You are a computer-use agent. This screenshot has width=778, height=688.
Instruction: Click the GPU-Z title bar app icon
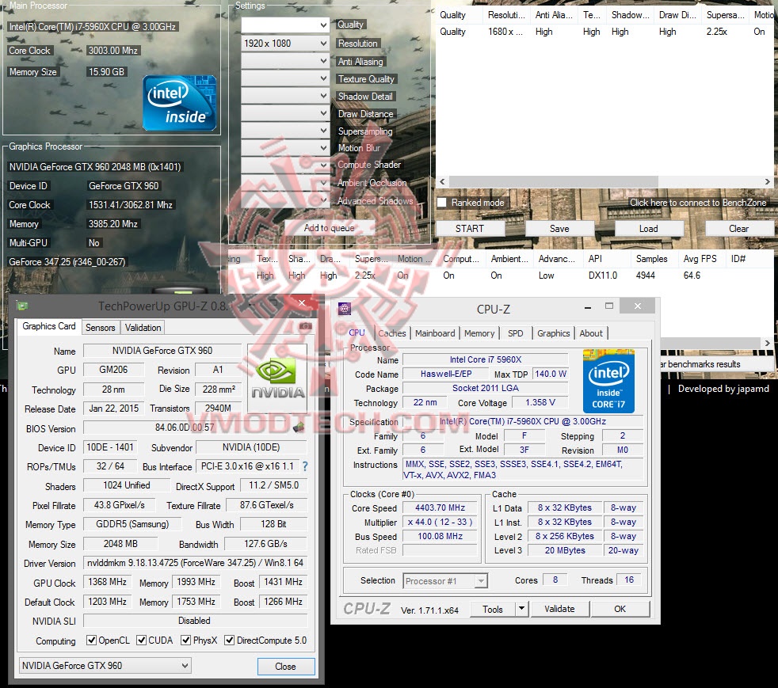tap(22, 306)
